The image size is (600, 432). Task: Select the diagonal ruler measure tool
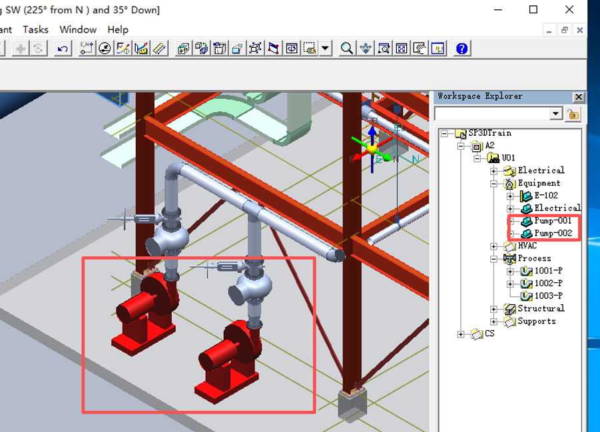pyautogui.click(x=160, y=49)
